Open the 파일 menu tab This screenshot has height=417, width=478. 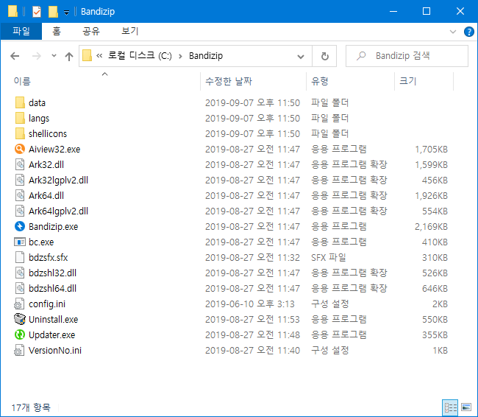click(21, 31)
